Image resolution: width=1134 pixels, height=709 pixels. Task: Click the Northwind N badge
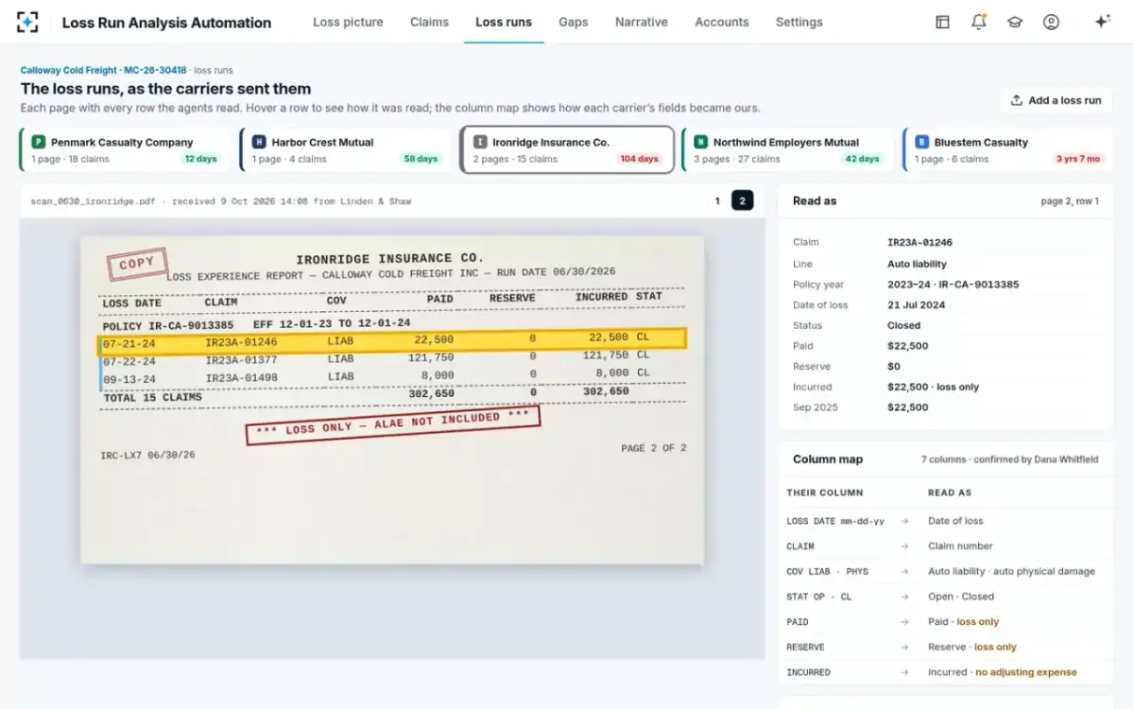coord(700,142)
